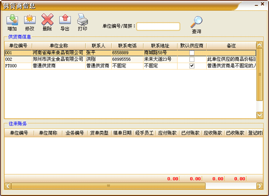Image resolution: width=269 pixels, height=196 pixels.
Task: Click the bottom horizontal scrollbar thumb
Action: click(x=108, y=186)
